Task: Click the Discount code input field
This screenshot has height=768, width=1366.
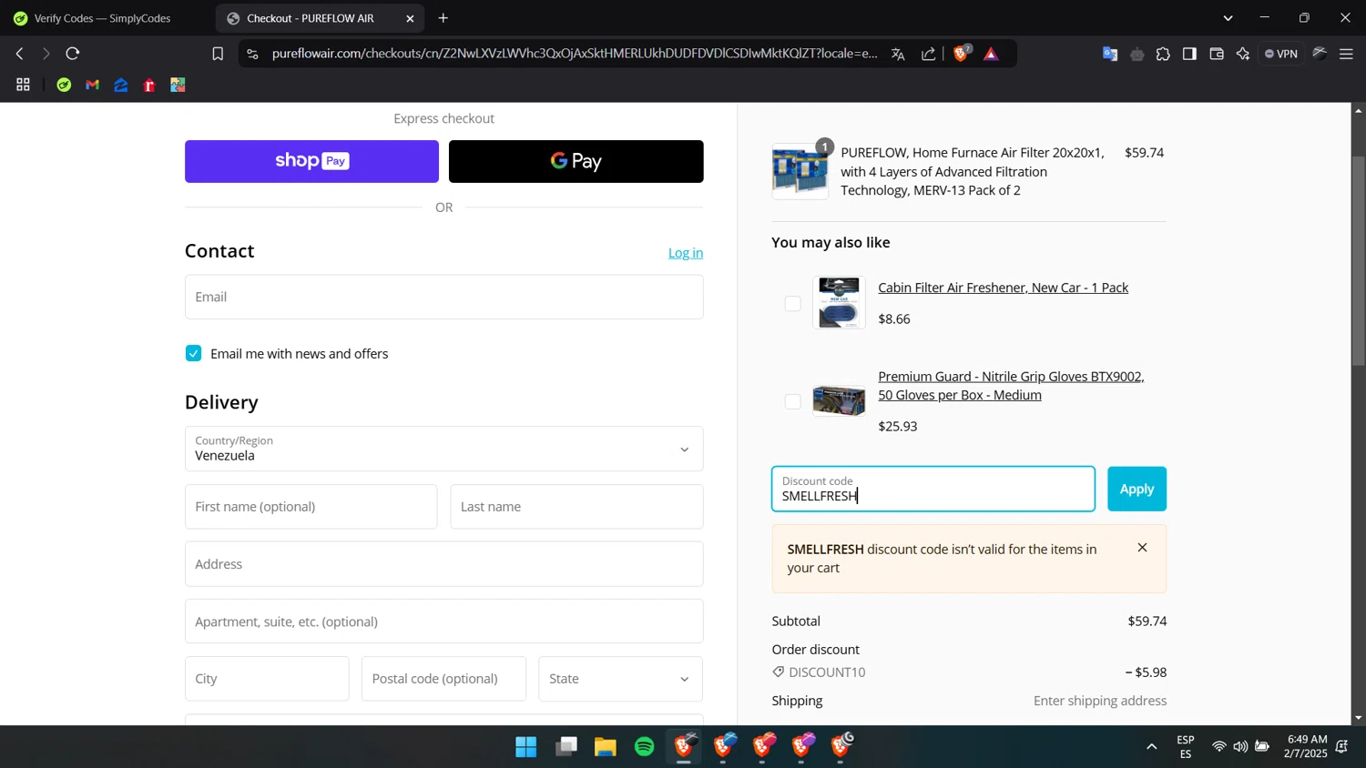Action: (933, 489)
